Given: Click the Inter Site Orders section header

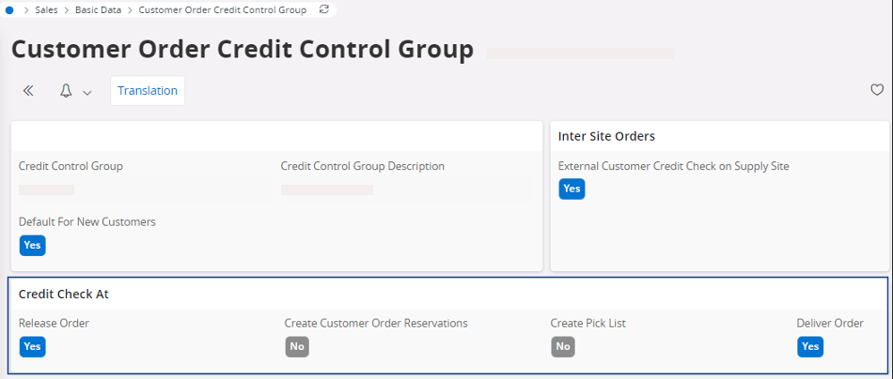Looking at the screenshot, I should click(606, 136).
